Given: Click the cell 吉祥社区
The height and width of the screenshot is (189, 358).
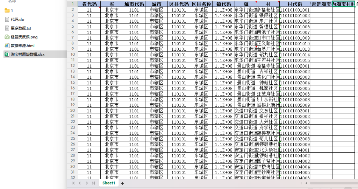Looking at the screenshot, I should tap(268, 71).
